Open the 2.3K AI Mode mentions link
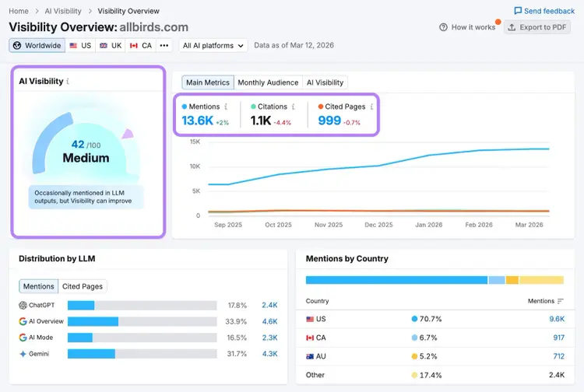Viewport: 584px width, 392px height. [x=269, y=338]
